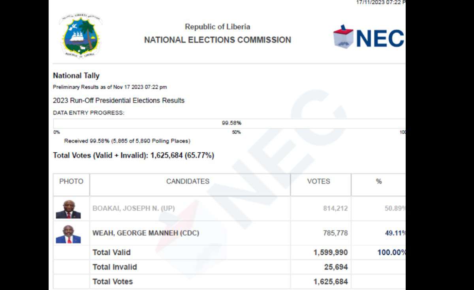
Task: Click the Total Votes row label
Action: (x=113, y=282)
